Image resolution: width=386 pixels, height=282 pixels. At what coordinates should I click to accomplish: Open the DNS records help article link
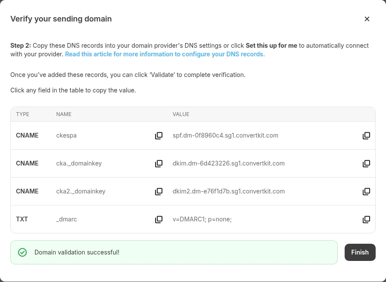[x=165, y=54]
